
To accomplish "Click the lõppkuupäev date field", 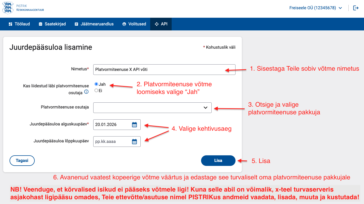I will 117,142.
